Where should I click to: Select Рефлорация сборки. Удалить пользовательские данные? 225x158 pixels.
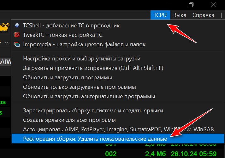pos(118,139)
